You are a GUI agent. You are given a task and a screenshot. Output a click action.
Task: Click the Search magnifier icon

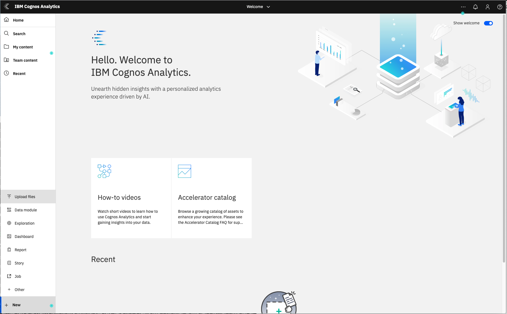pos(6,33)
